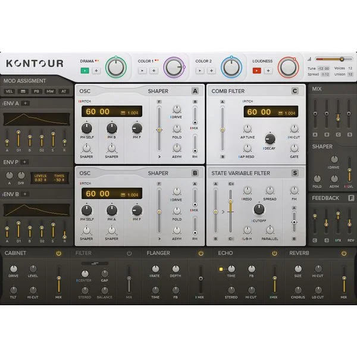357x357 pixels.
Task: Click the MIX section C slider
Action: [x=338, y=114]
